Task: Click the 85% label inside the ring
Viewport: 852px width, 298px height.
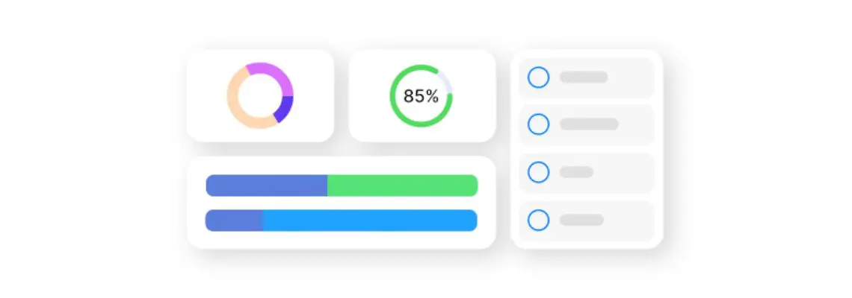Action: coord(421,96)
